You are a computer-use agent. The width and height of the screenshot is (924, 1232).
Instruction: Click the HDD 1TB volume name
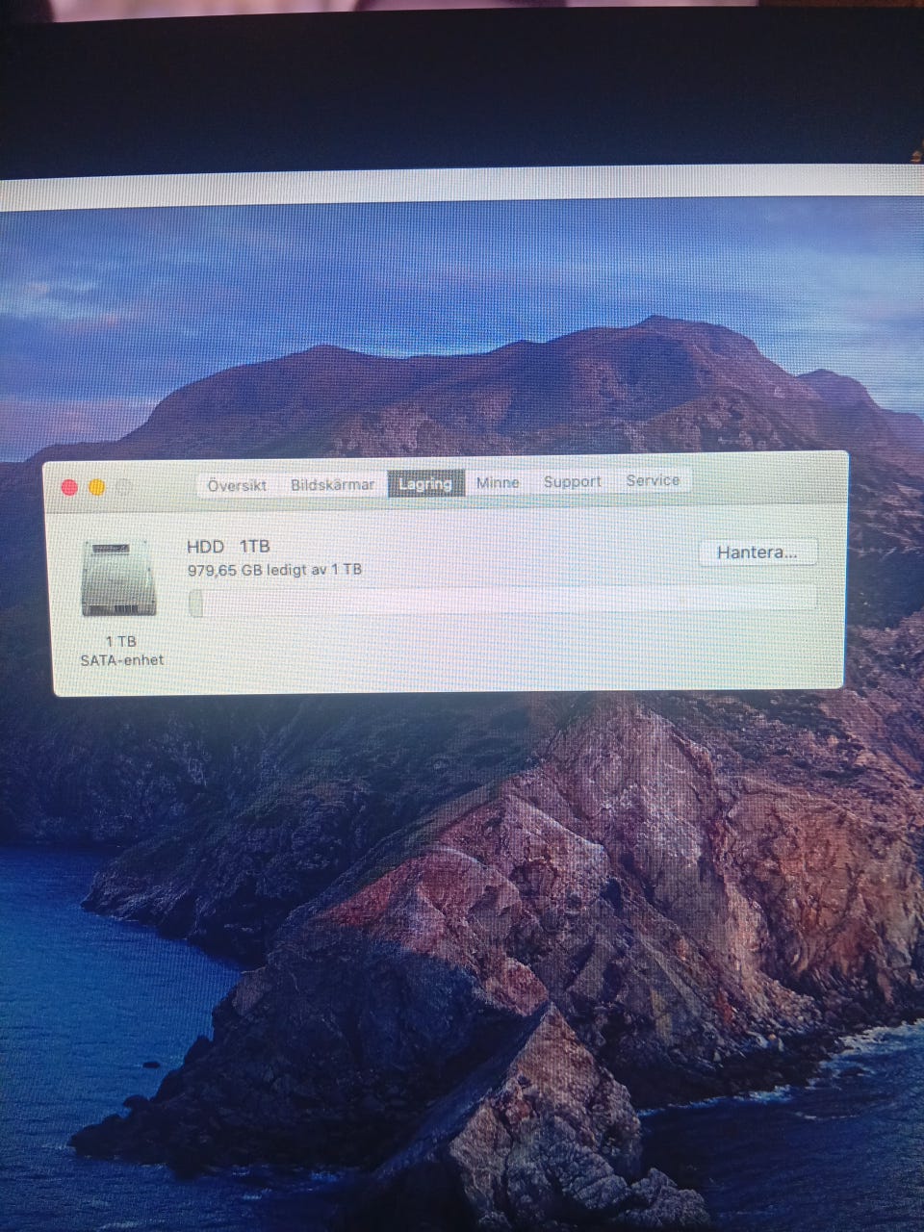point(228,547)
